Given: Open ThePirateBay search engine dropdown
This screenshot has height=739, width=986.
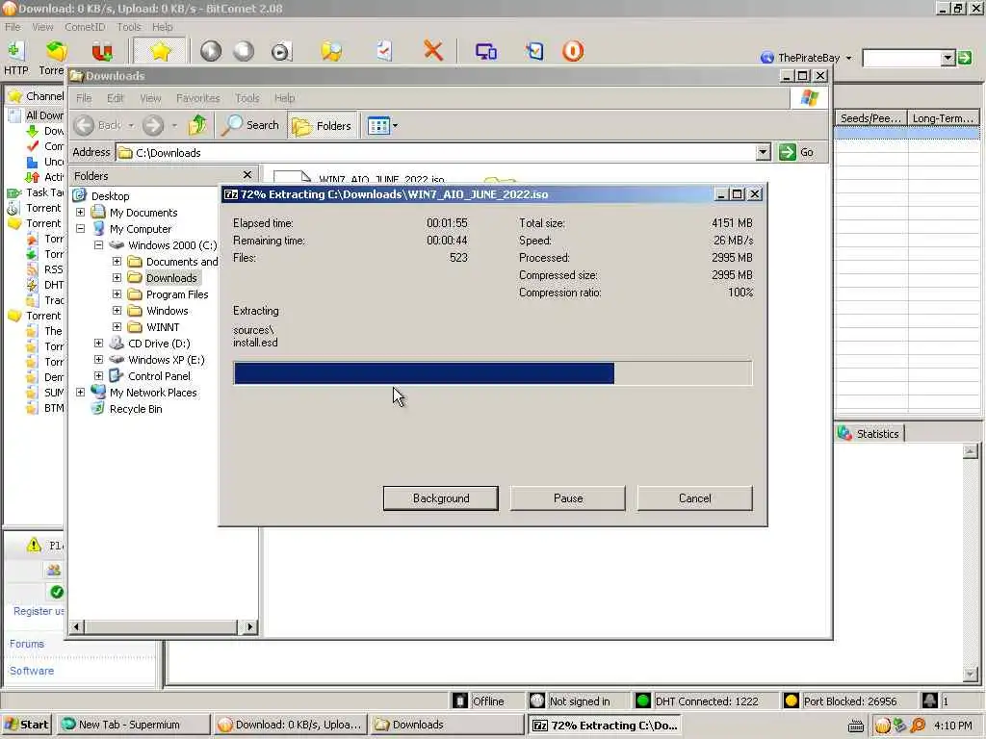Looking at the screenshot, I should tap(849, 58).
